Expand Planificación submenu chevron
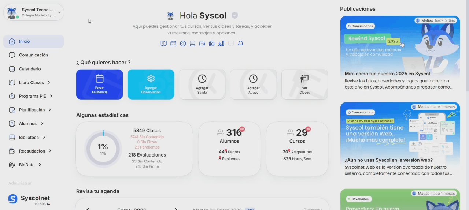This screenshot has height=210, width=469. (50, 110)
